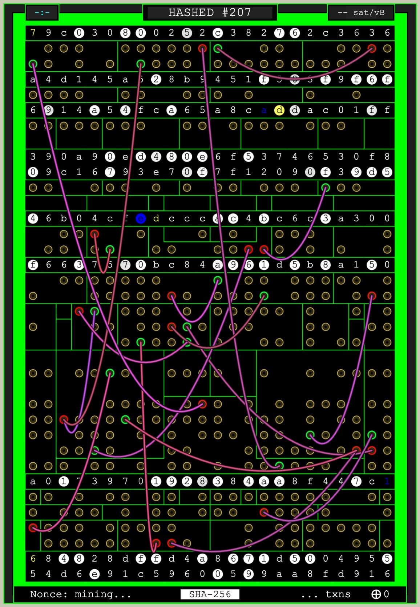420x607 pixels.
Task: Click the grey-circled 8 in the 'a 0 1' row
Action: (x=202, y=481)
